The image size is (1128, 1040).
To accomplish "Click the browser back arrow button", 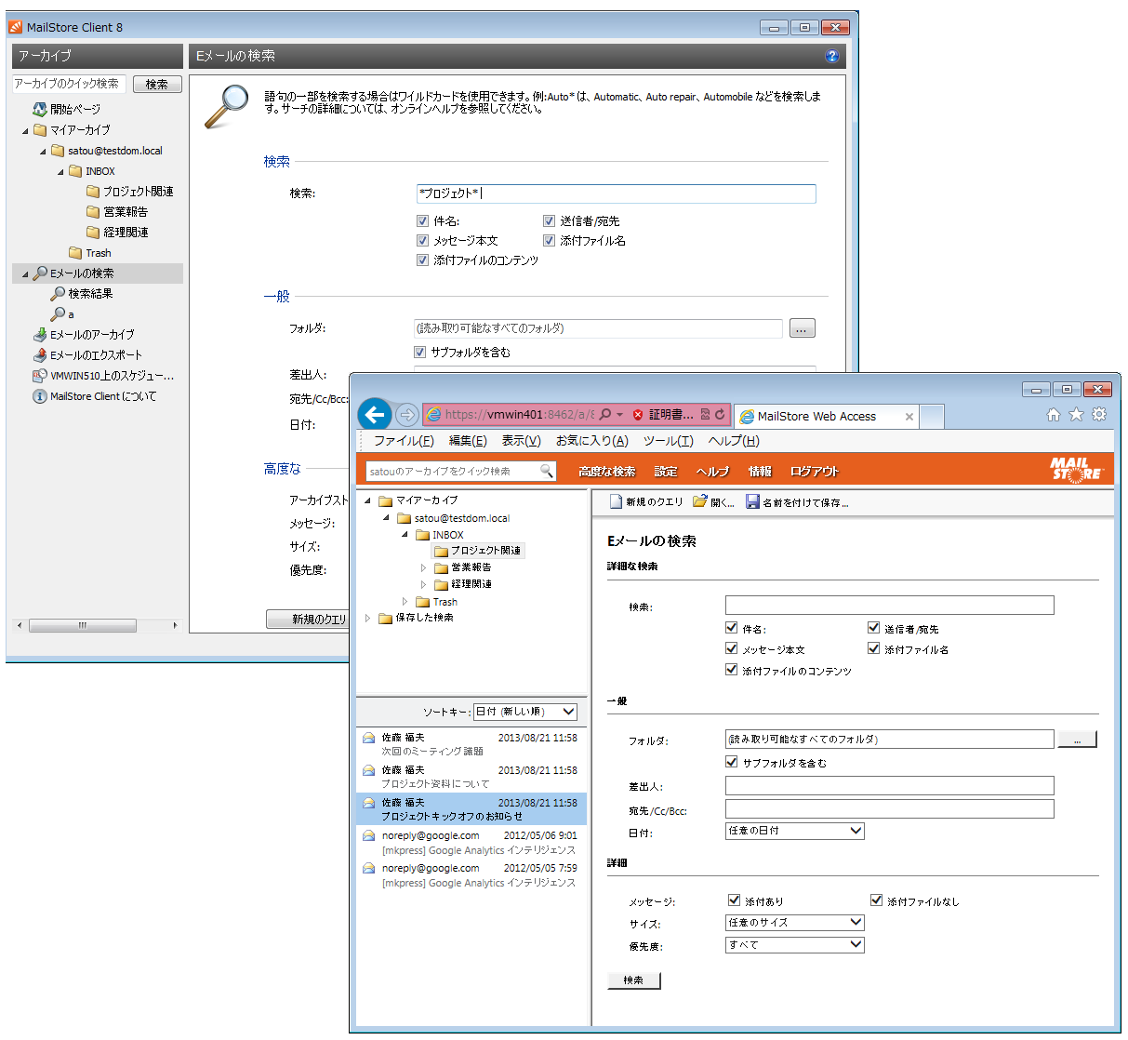I will (375, 415).
